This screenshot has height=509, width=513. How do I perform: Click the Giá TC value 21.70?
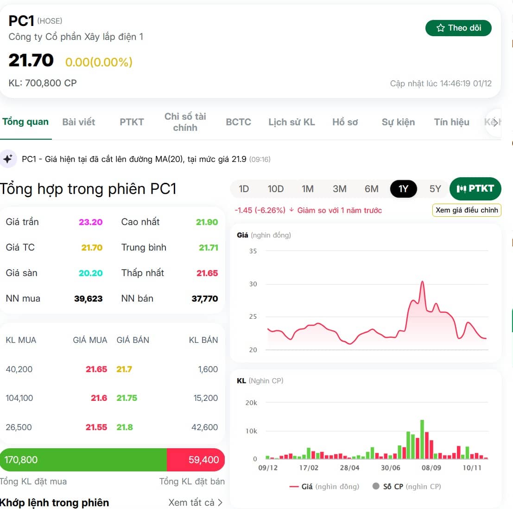(92, 248)
